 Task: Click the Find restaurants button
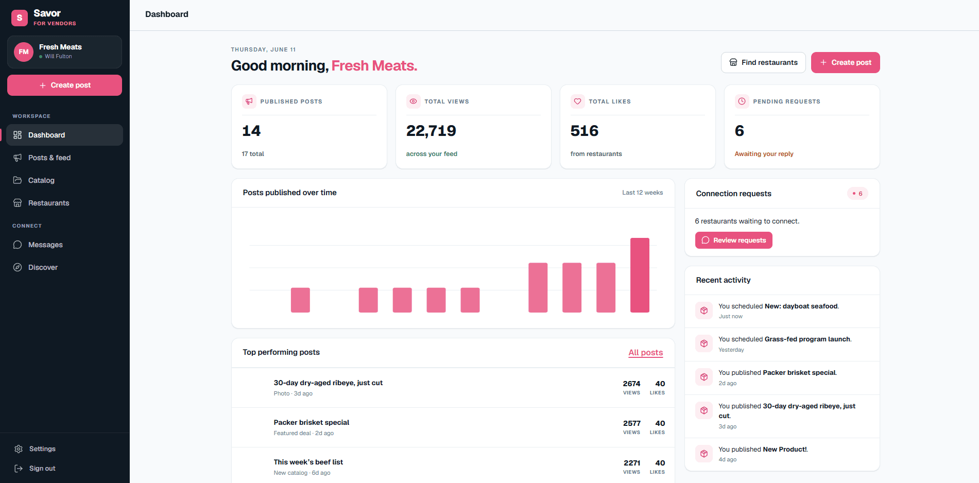pos(763,62)
